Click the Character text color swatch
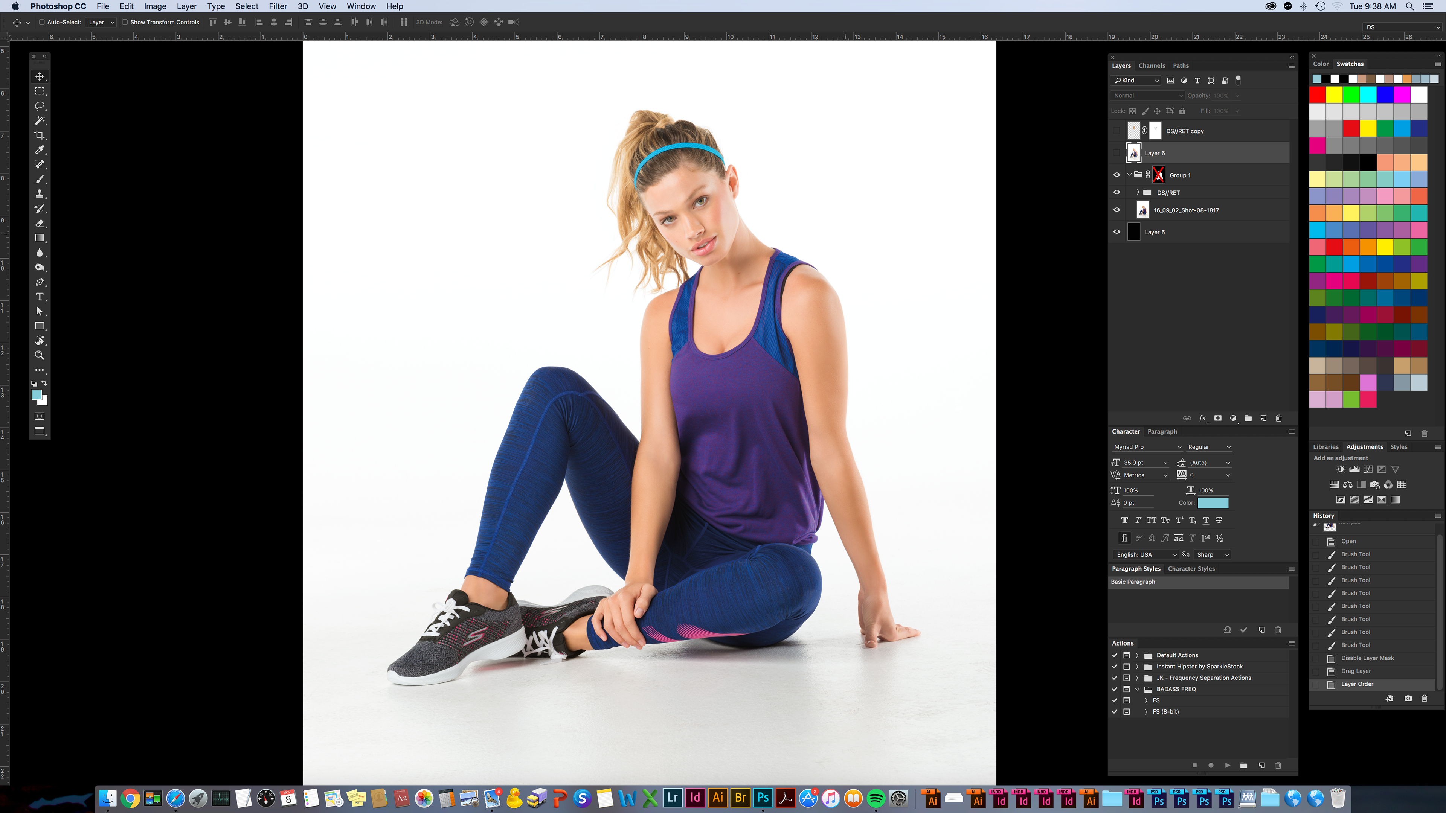The image size is (1446, 813). click(1213, 503)
